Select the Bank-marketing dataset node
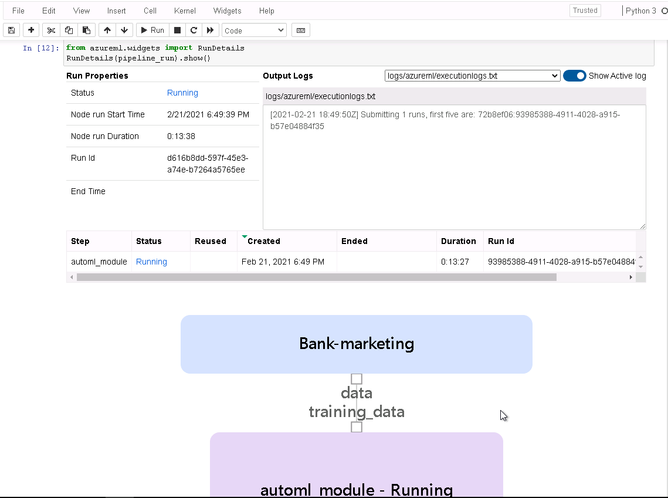668x498 pixels. [x=357, y=344]
